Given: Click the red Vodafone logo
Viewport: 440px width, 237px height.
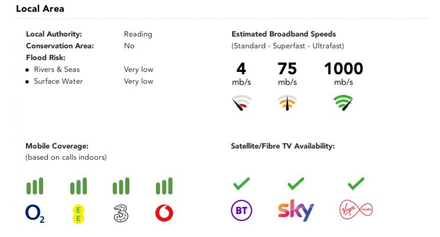Looking at the screenshot, I should [x=164, y=213].
